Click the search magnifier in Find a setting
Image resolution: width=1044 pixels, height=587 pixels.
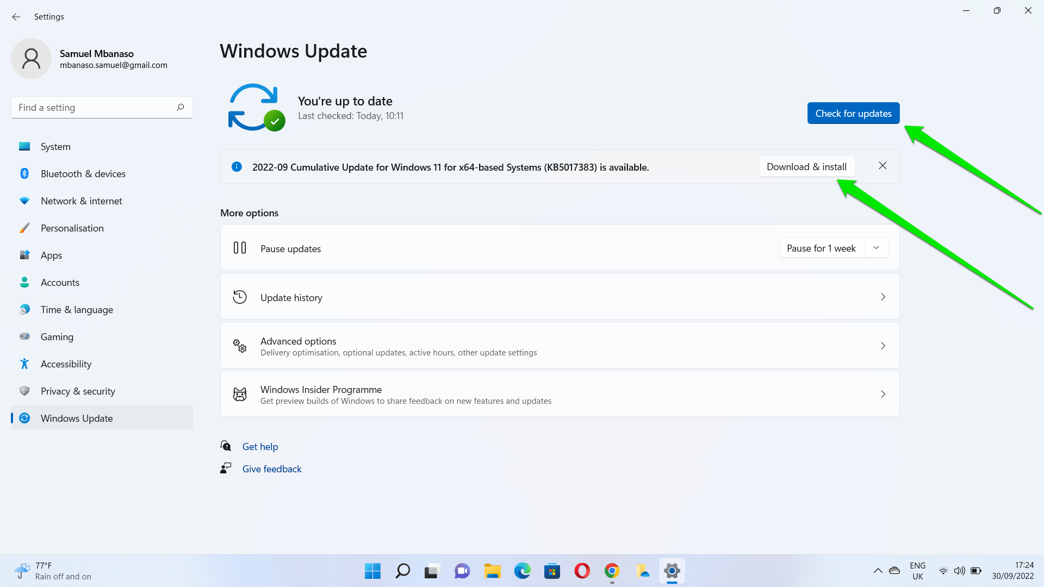(x=180, y=108)
